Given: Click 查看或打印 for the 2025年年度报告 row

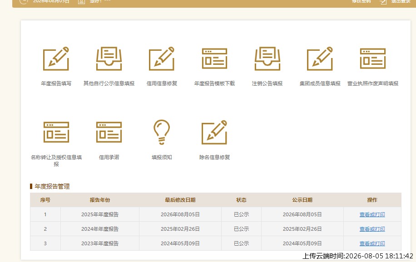Looking at the screenshot, I should coord(372,214).
